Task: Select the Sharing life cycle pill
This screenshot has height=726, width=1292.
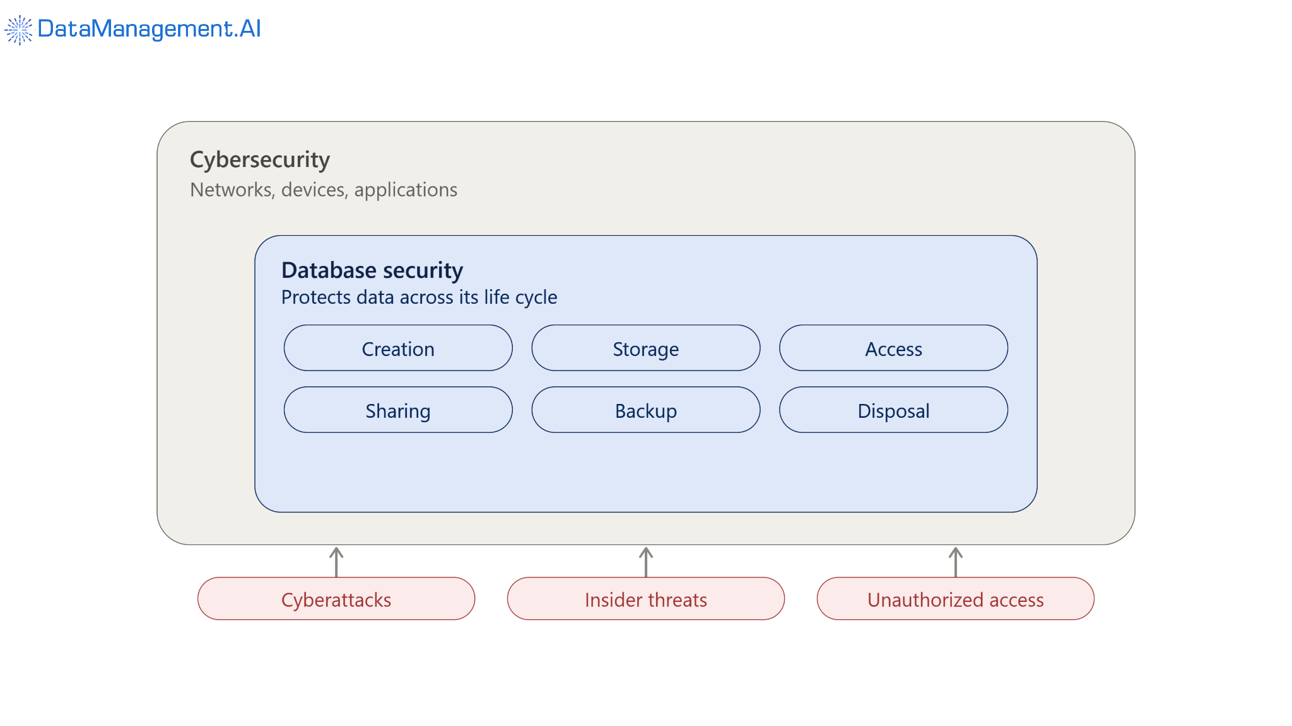Action: 398,410
